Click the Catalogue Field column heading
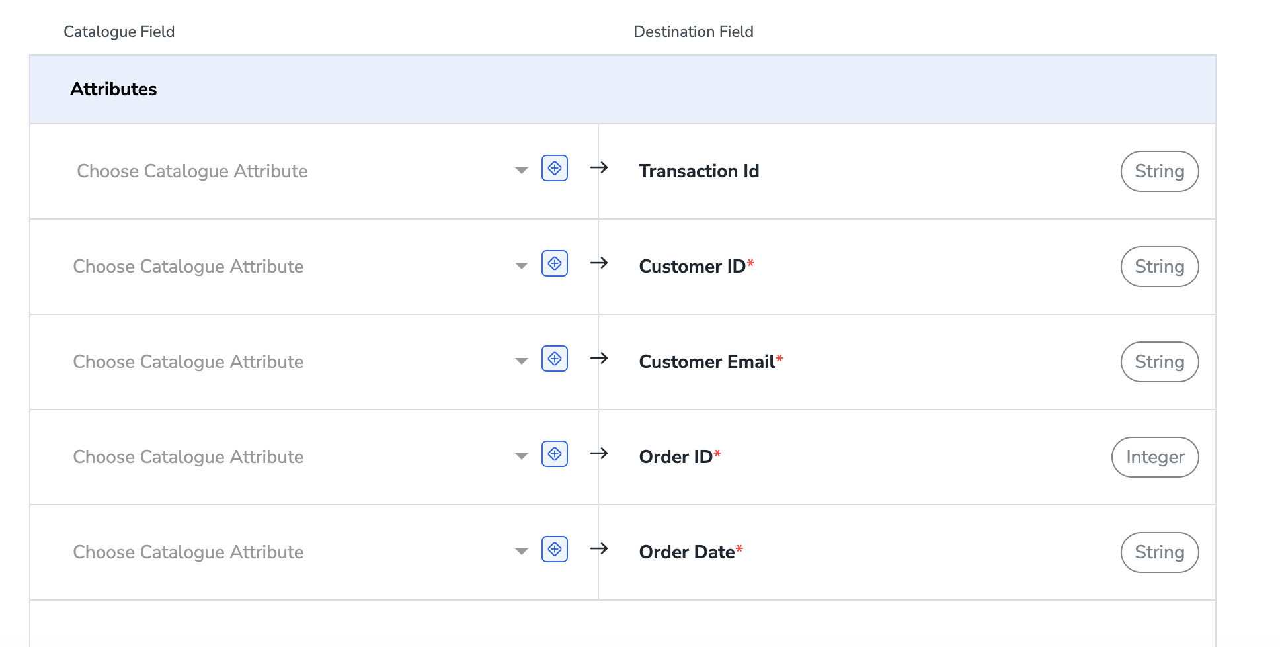 click(119, 32)
